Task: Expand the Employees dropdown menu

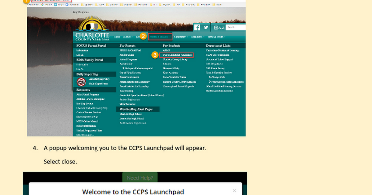Action: pyautogui.click(x=198, y=37)
